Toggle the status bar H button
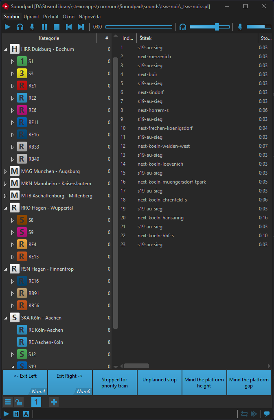The image size is (274, 420). [x=16, y=414]
